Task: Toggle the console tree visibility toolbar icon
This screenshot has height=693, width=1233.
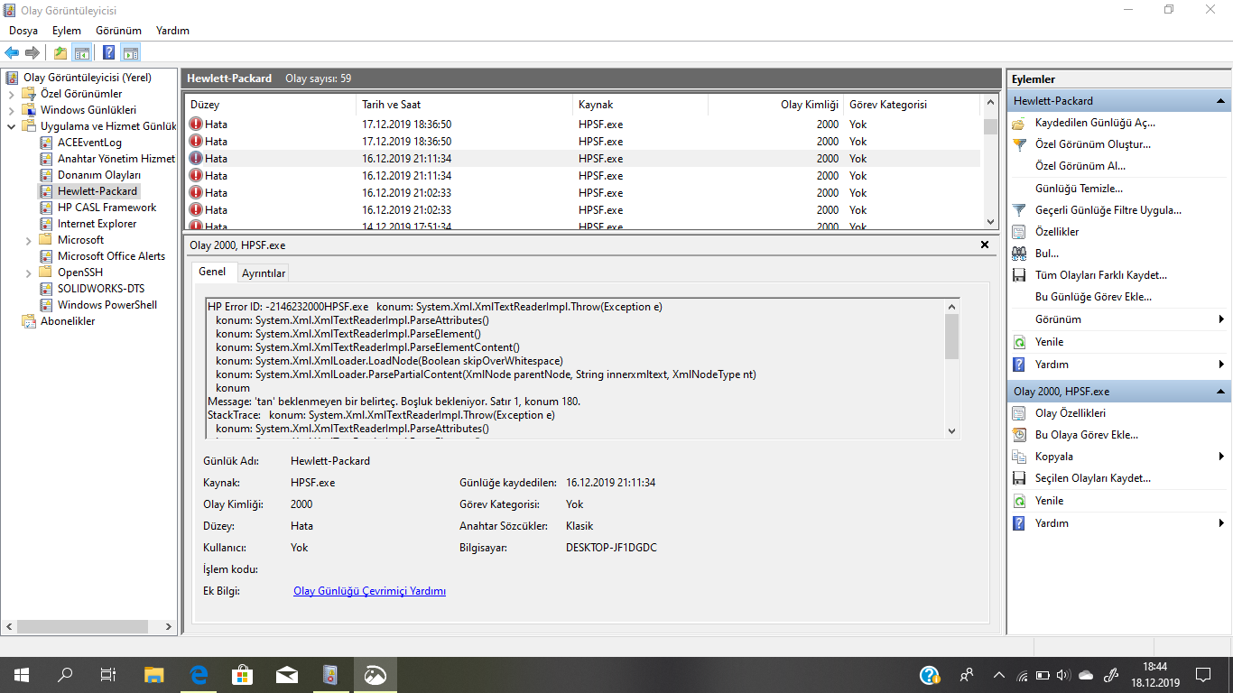Action: tap(81, 51)
